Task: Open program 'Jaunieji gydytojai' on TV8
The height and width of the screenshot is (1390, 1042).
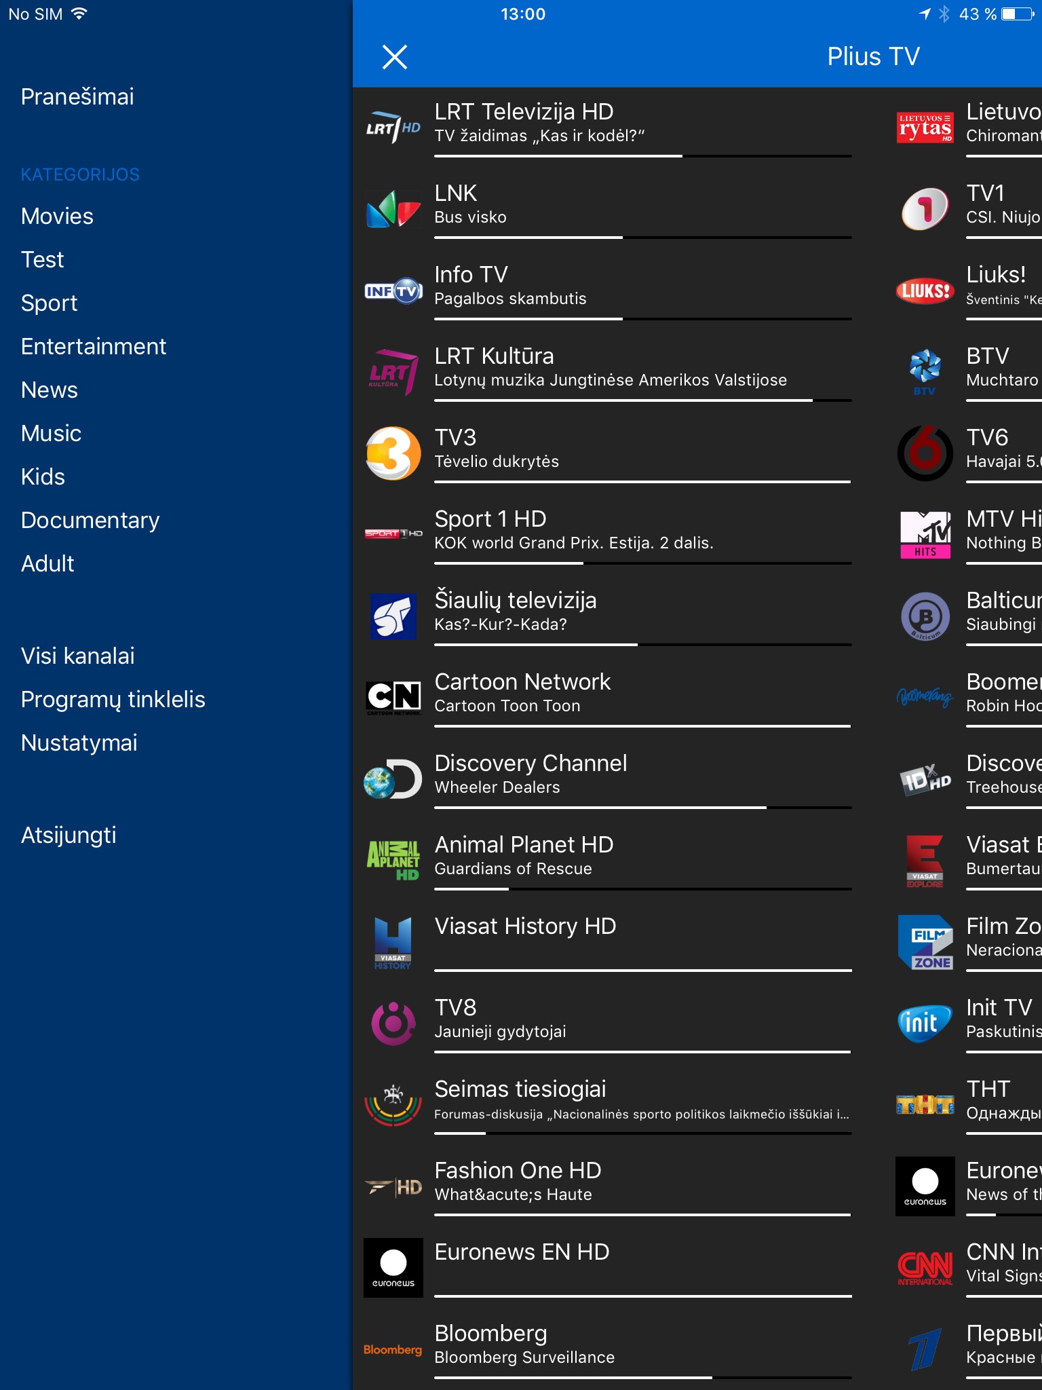Action: pos(500,1032)
